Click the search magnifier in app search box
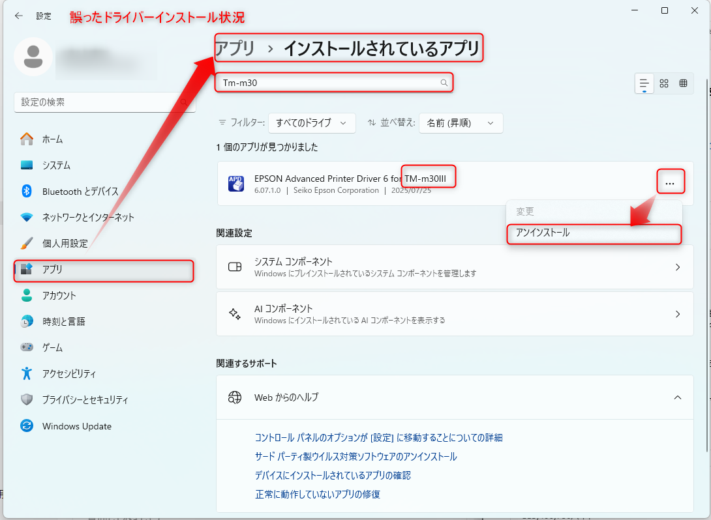This screenshot has width=711, height=520. (x=444, y=83)
